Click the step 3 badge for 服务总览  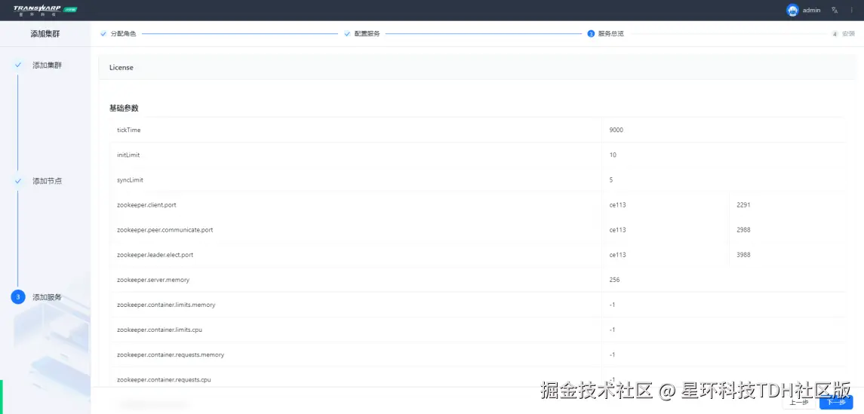tap(591, 34)
